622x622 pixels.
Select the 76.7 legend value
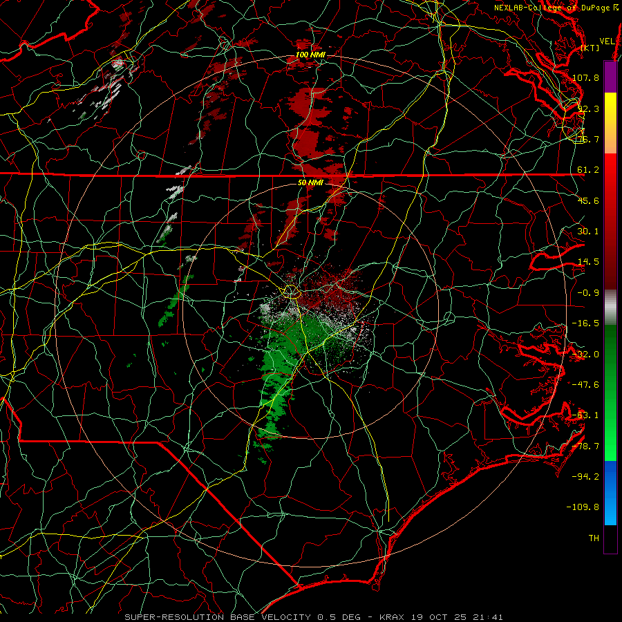coord(588,139)
